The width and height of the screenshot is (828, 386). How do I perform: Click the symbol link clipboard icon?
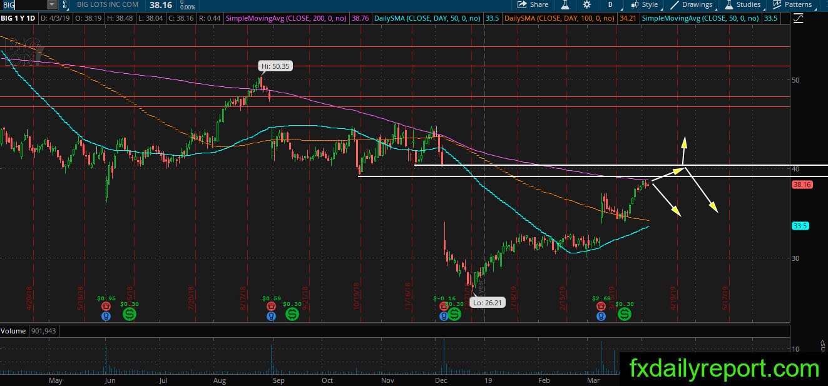[x=65, y=5]
